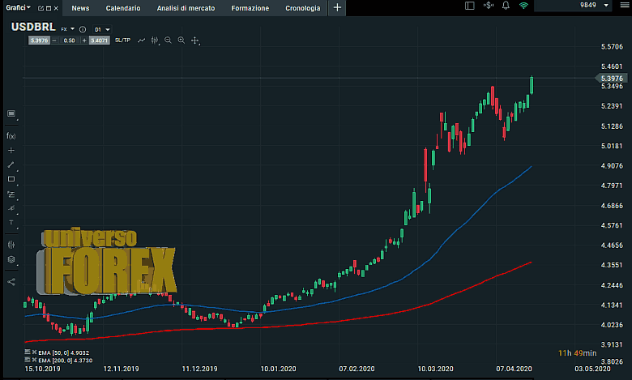Toggle the layout panel icon in top bar

point(470,6)
